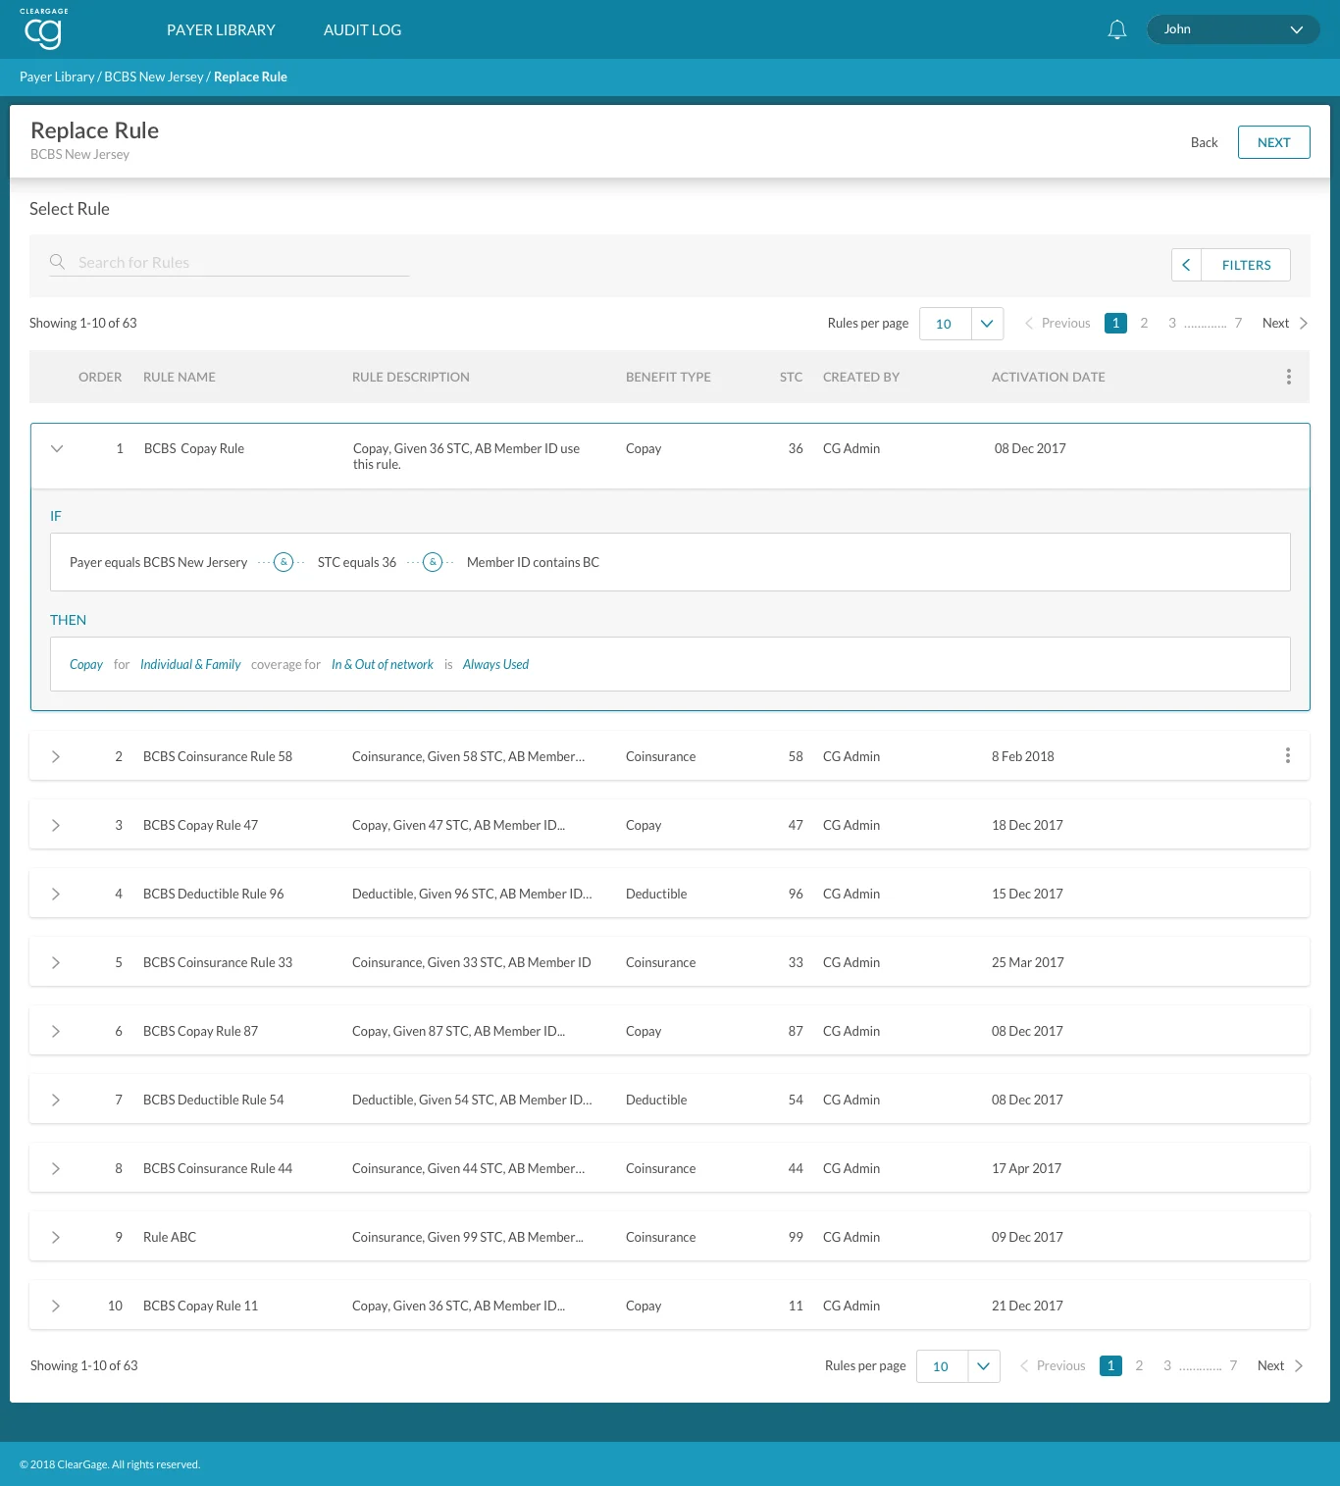1340x1486 pixels.
Task: Sort by the ACTIVATION DATE column header
Action: coord(1048,377)
